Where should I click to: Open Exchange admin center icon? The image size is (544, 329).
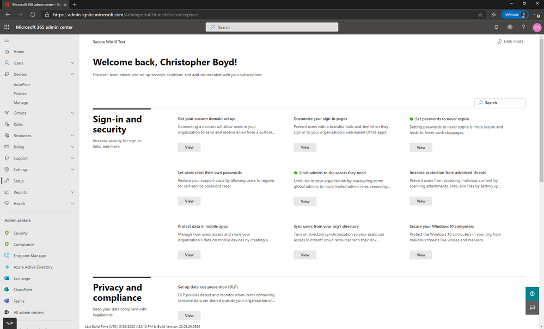7,278
